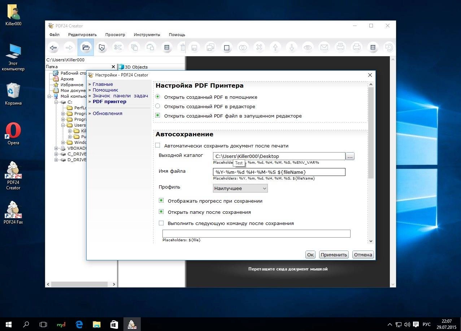
Task: Click the move down arrow icon
Action: point(292,47)
